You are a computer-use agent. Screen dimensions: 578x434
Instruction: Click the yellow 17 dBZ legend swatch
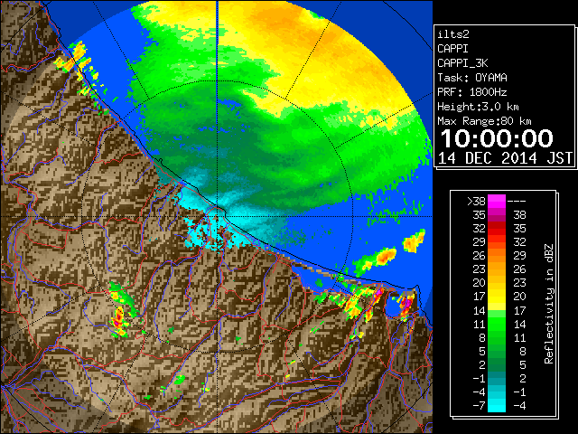[497, 297]
